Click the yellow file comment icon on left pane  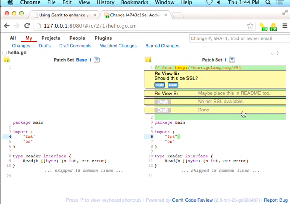(7, 60)
